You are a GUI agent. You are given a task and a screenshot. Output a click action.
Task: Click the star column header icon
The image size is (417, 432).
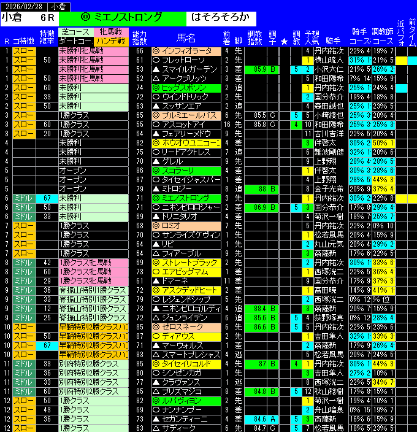click(x=284, y=42)
